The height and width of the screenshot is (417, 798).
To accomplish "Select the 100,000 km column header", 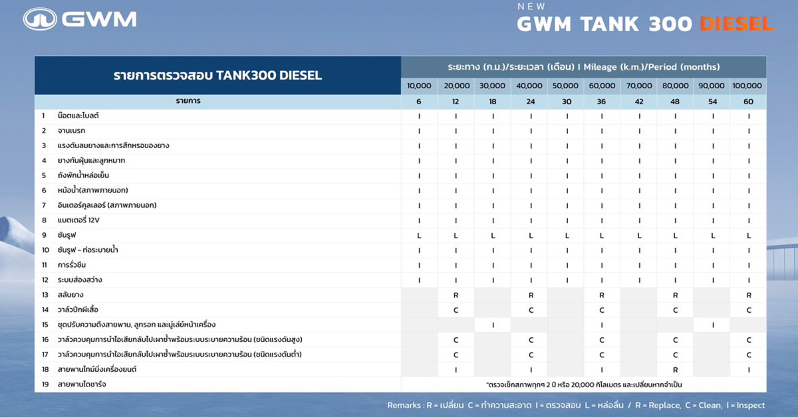I will pyautogui.click(x=748, y=86).
